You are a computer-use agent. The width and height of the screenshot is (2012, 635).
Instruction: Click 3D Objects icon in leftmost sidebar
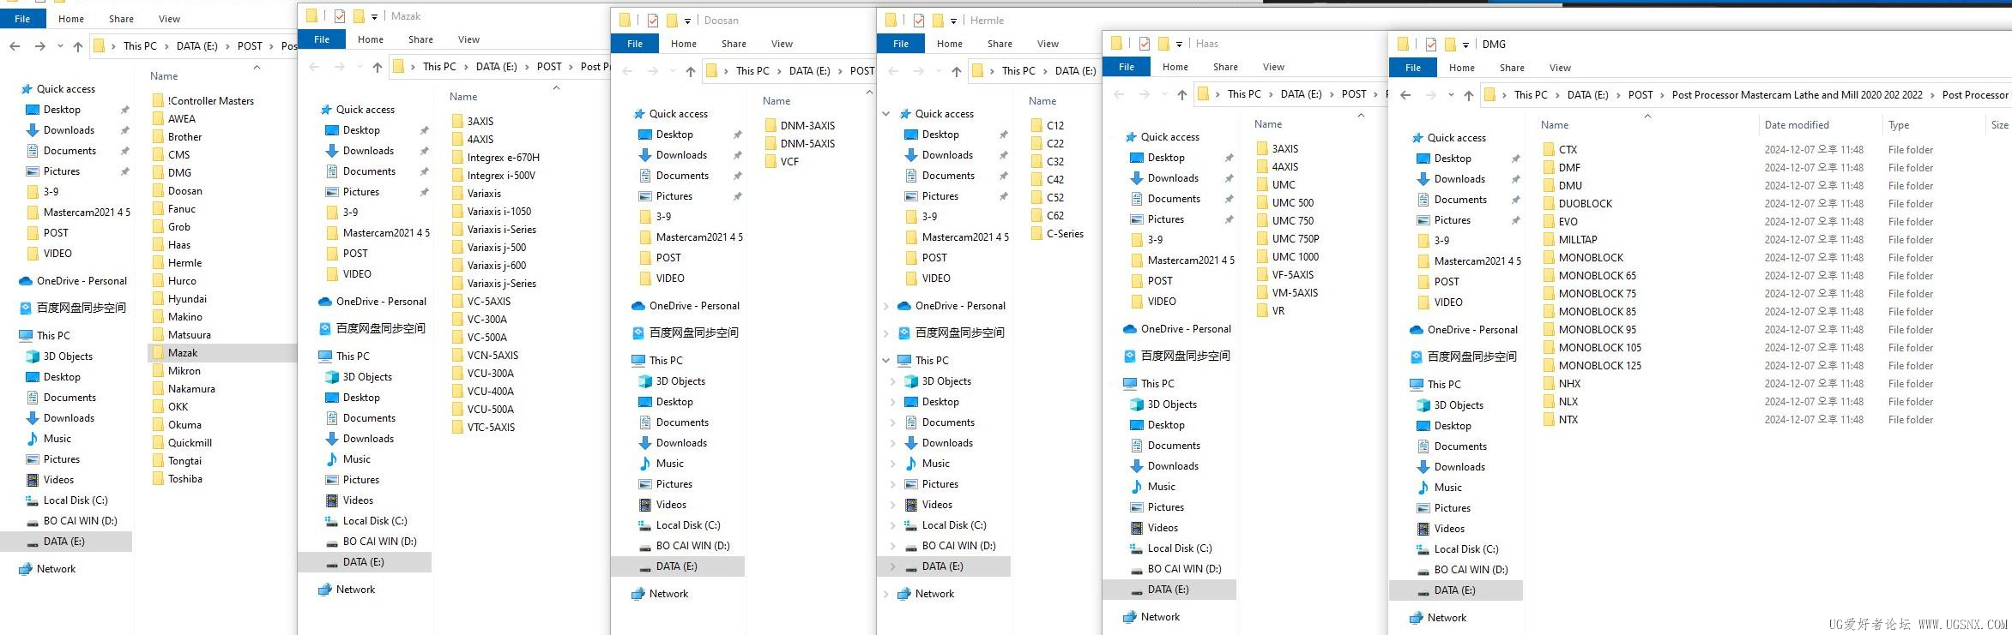pos(33,356)
